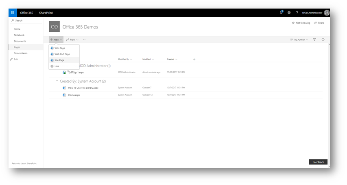Click the search magnifier icon

click(x=13, y=20)
